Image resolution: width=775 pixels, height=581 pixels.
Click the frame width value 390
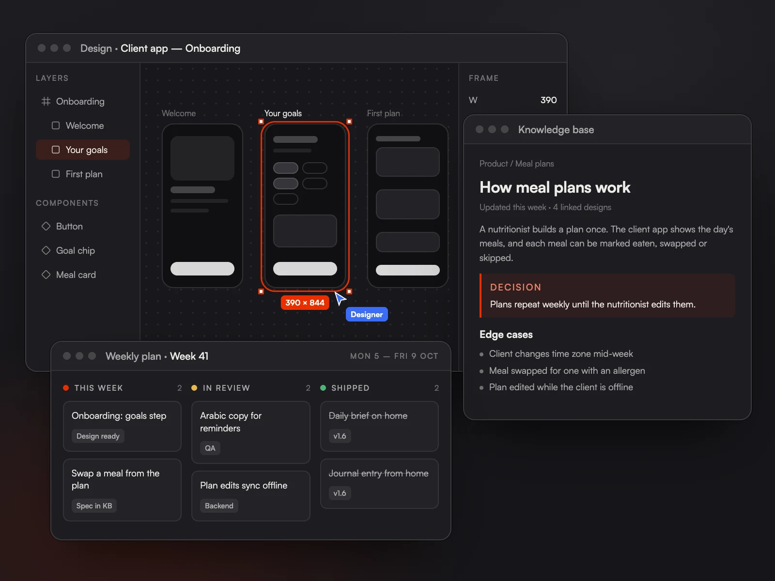548,100
